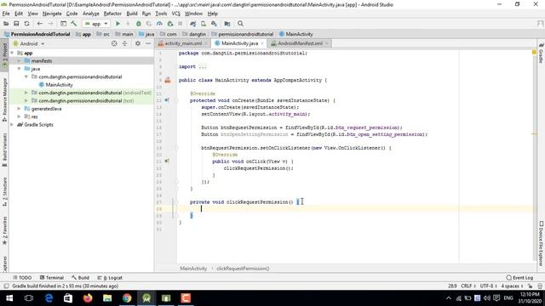Viewport: 545px width, 306px height.
Task: Open Firefox from the taskbar
Action: (88, 298)
